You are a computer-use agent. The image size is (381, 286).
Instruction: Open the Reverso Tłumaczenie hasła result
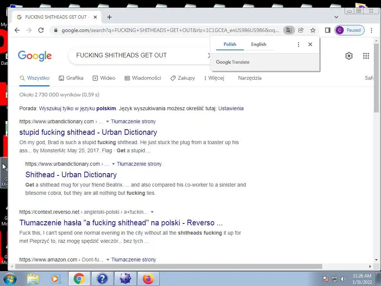tap(121, 223)
